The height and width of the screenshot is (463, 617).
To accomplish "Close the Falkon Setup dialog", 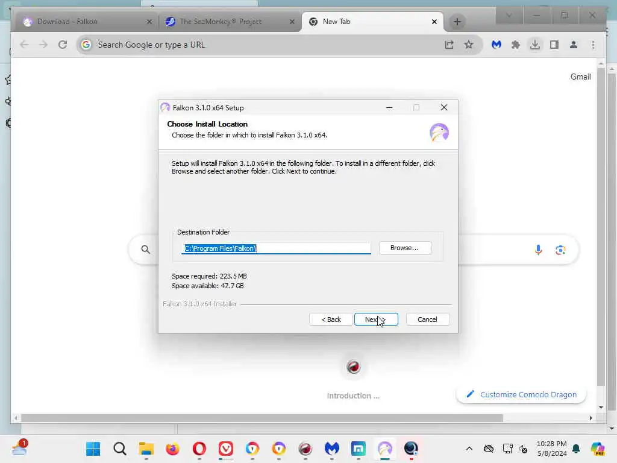I will click(x=444, y=107).
